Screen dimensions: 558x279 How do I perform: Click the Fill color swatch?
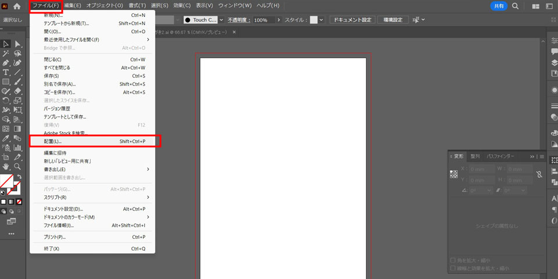7,181
